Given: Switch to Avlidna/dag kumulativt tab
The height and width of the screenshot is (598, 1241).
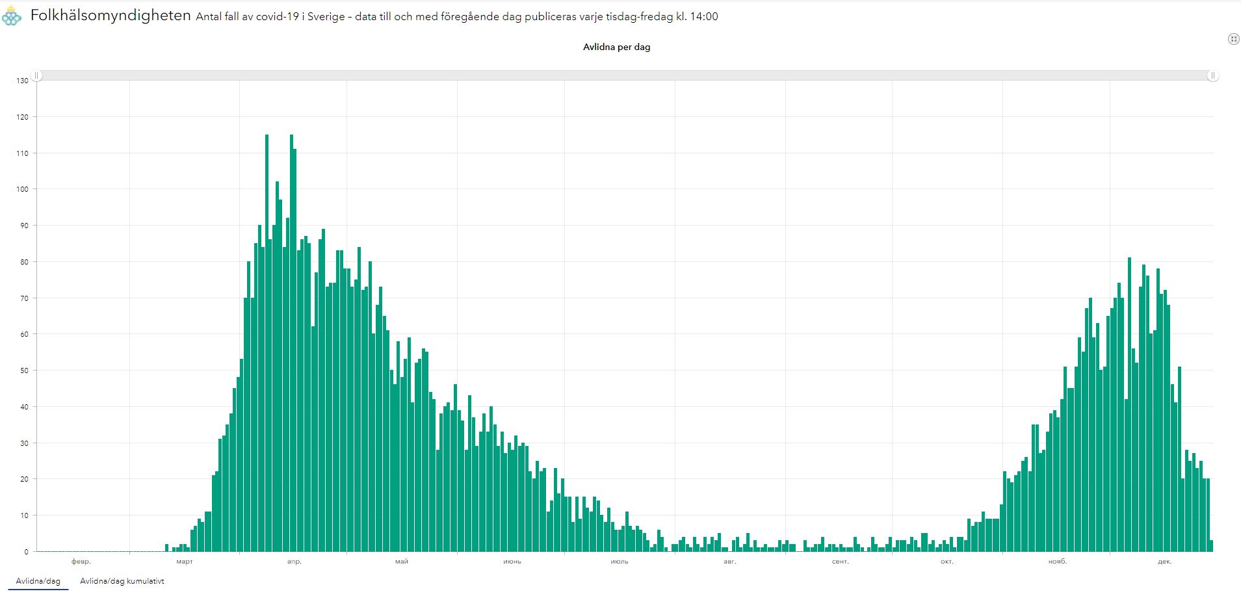Looking at the screenshot, I should tap(122, 581).
